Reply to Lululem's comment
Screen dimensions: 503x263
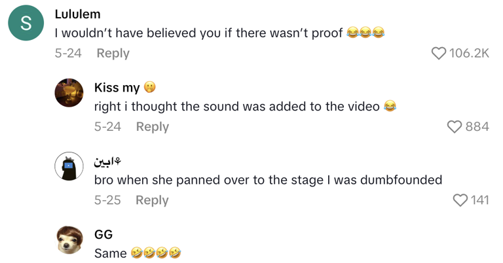coord(113,53)
